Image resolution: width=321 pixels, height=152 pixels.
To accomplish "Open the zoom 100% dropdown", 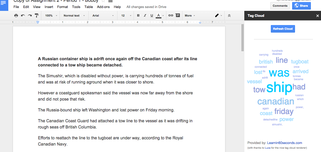I will pyautogui.click(x=51, y=16).
